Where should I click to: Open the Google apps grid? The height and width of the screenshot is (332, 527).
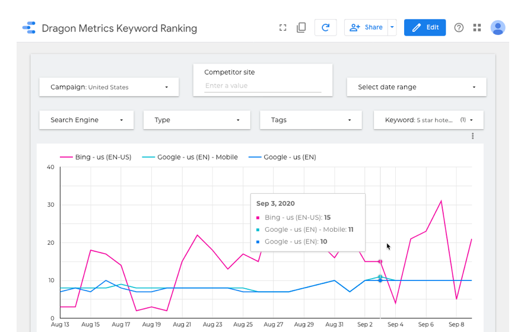(477, 27)
